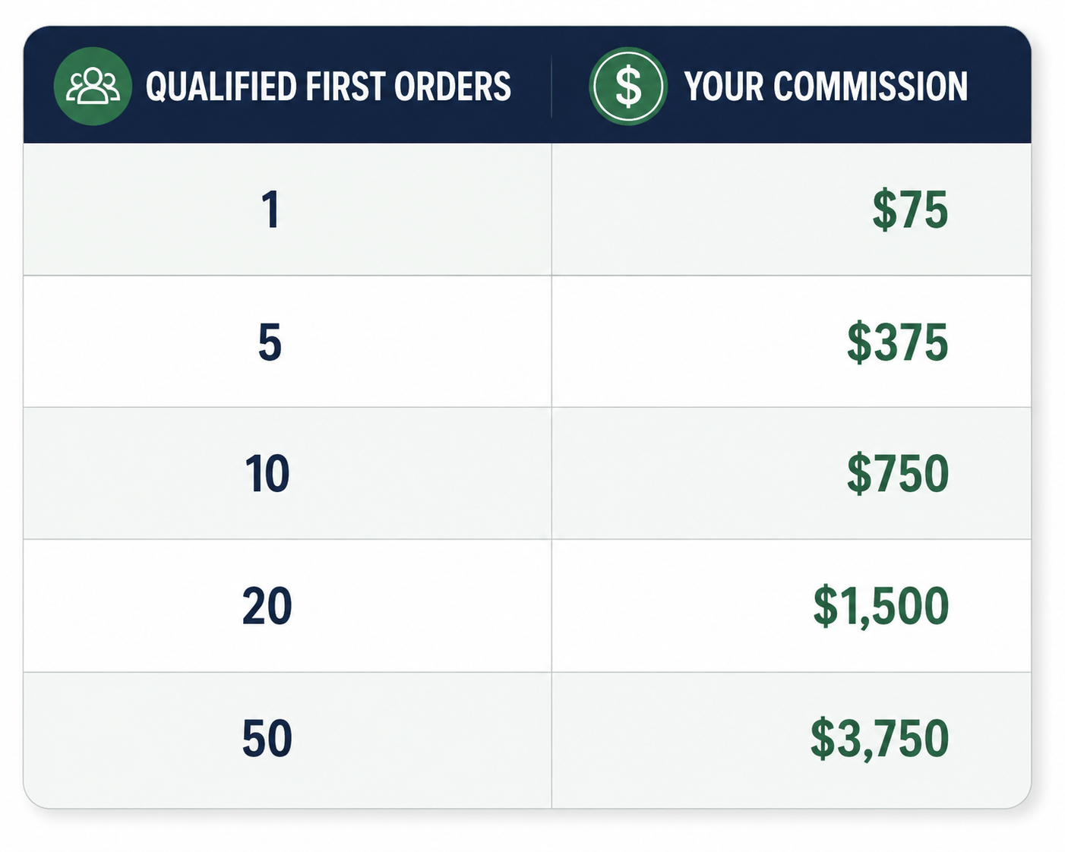Click the word QUALIFIED in header
Screen dimensions: 1065x852
pyautogui.click(x=221, y=87)
